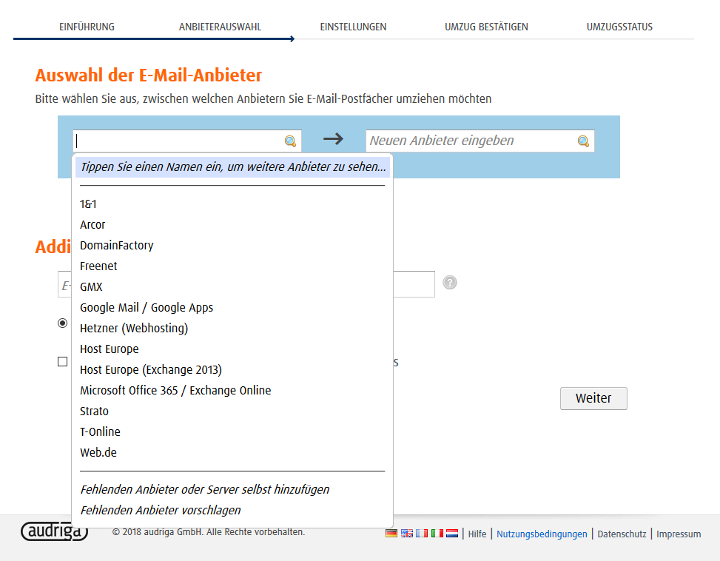Viewport: 720px width, 561px height.
Task: Select Freenet as the provider
Action: pyautogui.click(x=232, y=266)
